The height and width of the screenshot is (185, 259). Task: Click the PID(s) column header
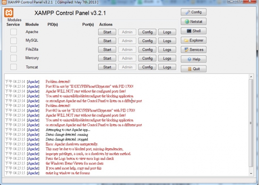pyautogui.click(x=53, y=24)
